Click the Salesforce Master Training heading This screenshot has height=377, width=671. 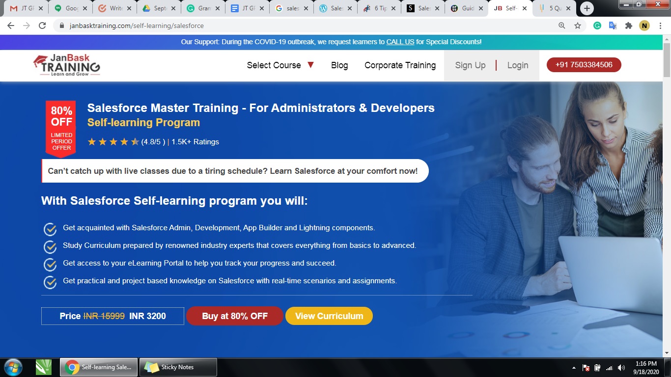[x=261, y=108]
